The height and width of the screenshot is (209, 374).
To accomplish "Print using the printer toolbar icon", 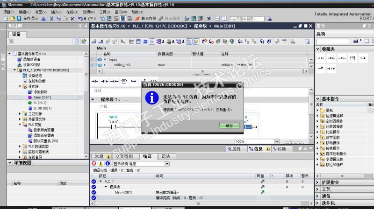I will 43,19.
